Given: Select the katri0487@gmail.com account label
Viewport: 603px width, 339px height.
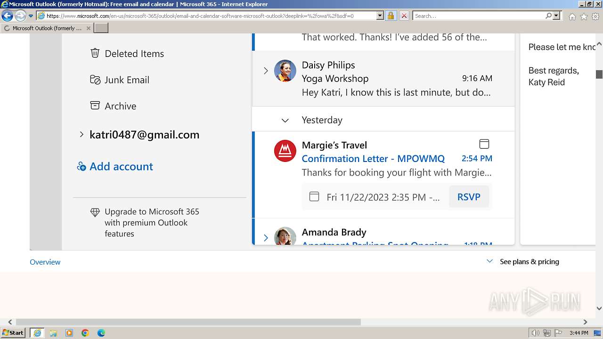Looking at the screenshot, I should click(144, 135).
